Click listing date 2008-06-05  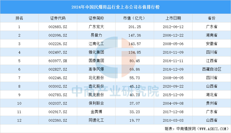(x=173, y=78)
